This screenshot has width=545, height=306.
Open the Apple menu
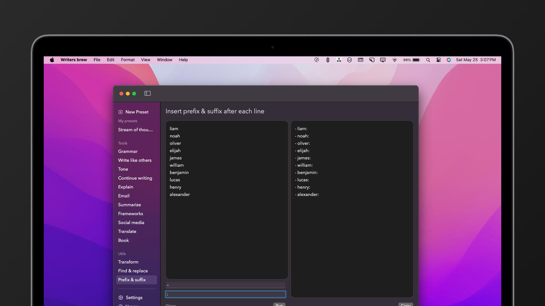pyautogui.click(x=52, y=60)
